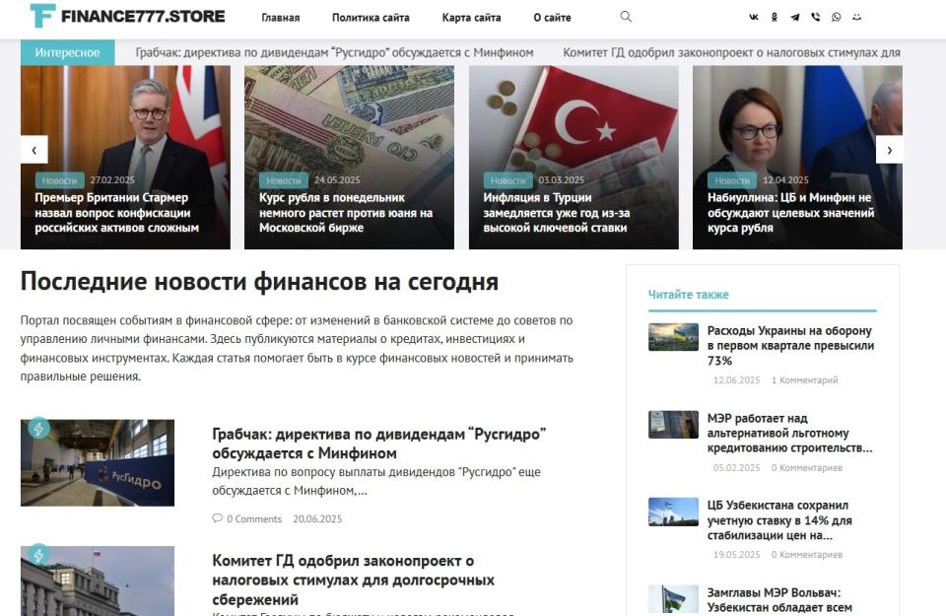Click the date 12.04.2025 on Набиуллина slide
This screenshot has height=616, width=946.
(x=785, y=180)
